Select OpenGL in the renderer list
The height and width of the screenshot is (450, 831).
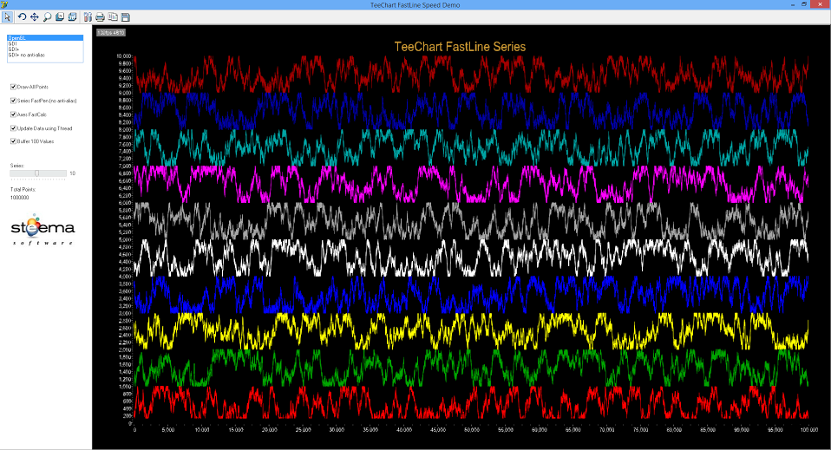[x=45, y=38]
